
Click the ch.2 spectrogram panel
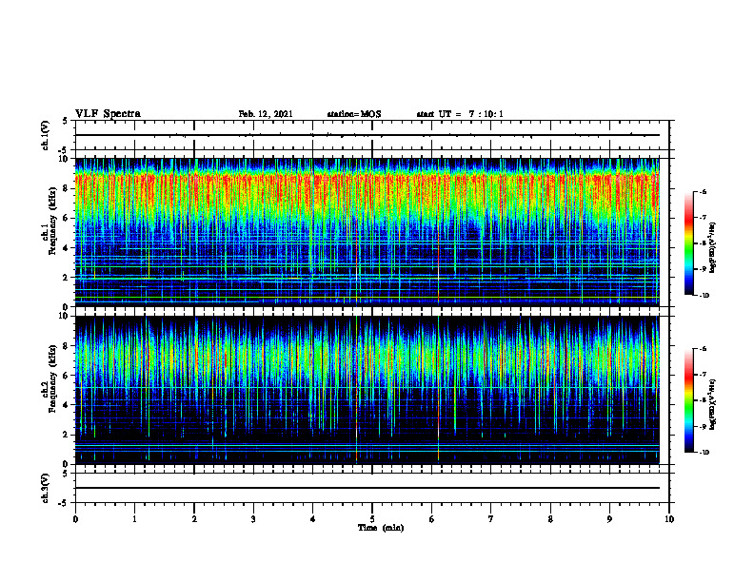[x=367, y=390]
